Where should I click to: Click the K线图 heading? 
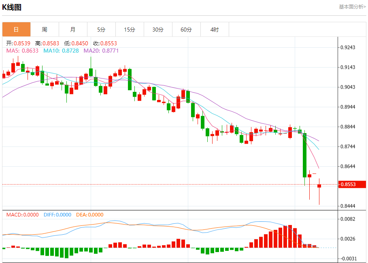[x=12, y=7]
